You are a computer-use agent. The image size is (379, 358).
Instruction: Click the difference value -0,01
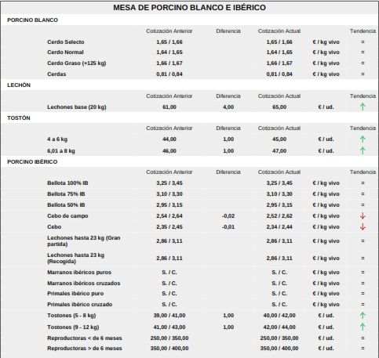point(228,227)
